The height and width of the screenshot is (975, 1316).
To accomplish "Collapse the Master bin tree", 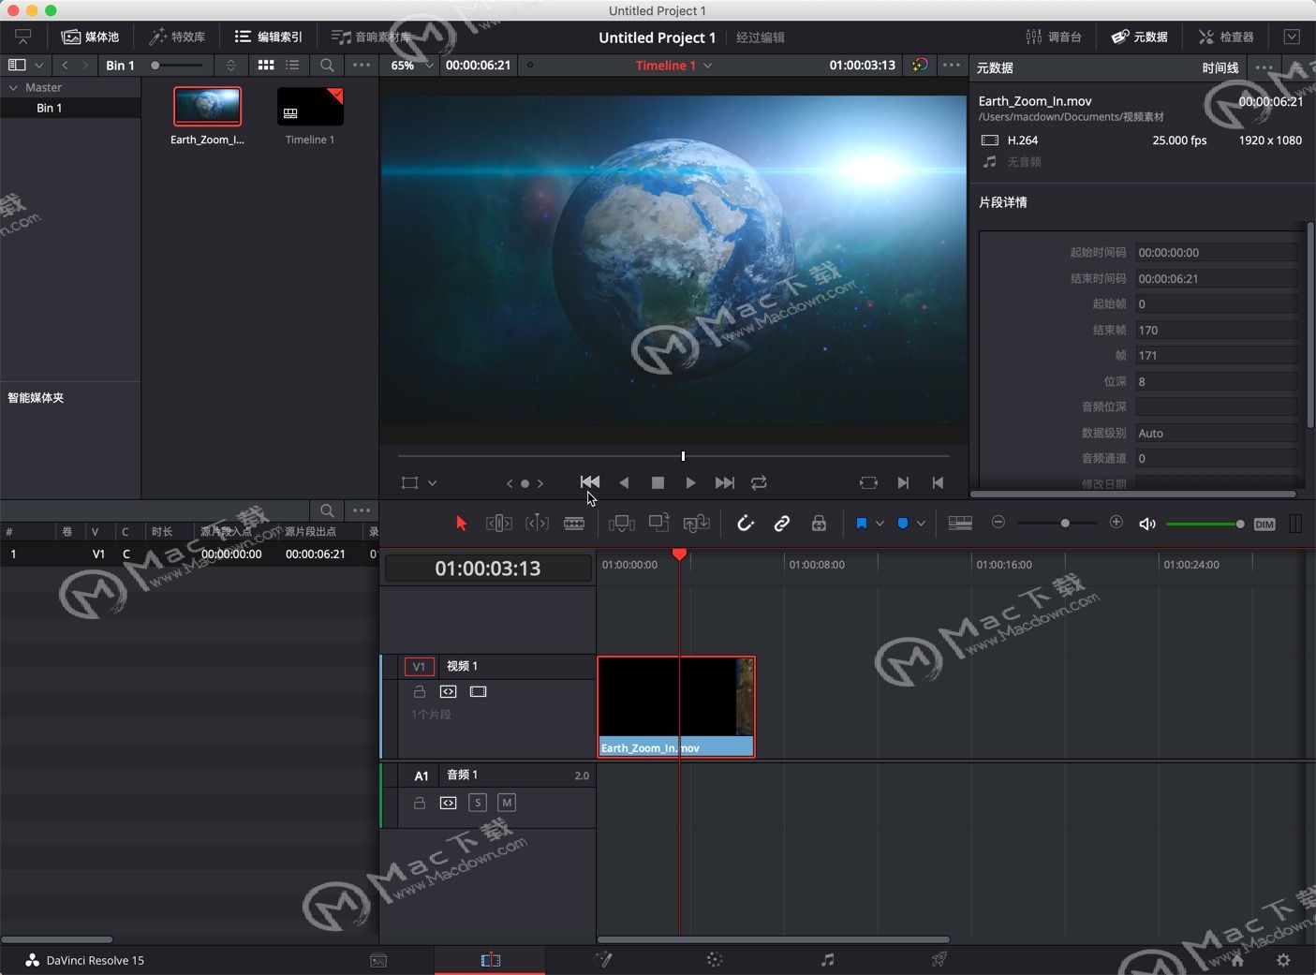I will coord(13,87).
